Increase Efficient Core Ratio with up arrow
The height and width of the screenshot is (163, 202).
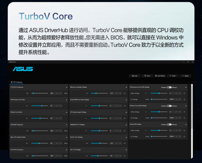(57, 118)
